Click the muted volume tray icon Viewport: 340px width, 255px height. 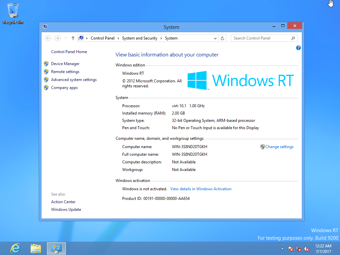pos(306,249)
